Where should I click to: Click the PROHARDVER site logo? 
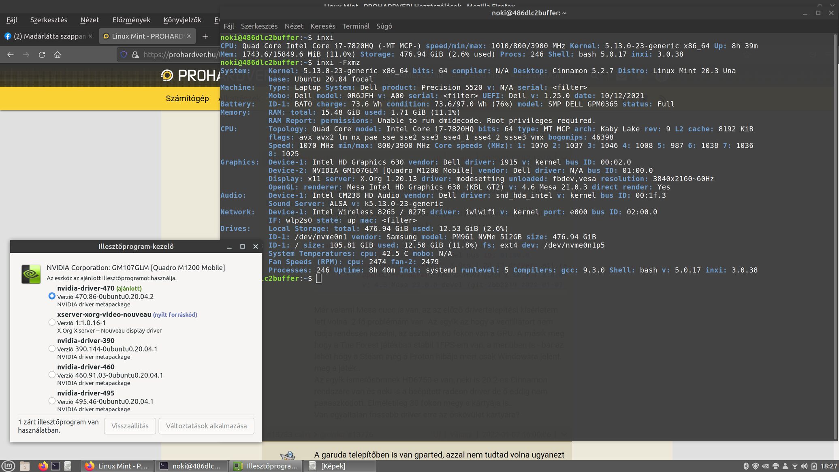tap(190, 75)
